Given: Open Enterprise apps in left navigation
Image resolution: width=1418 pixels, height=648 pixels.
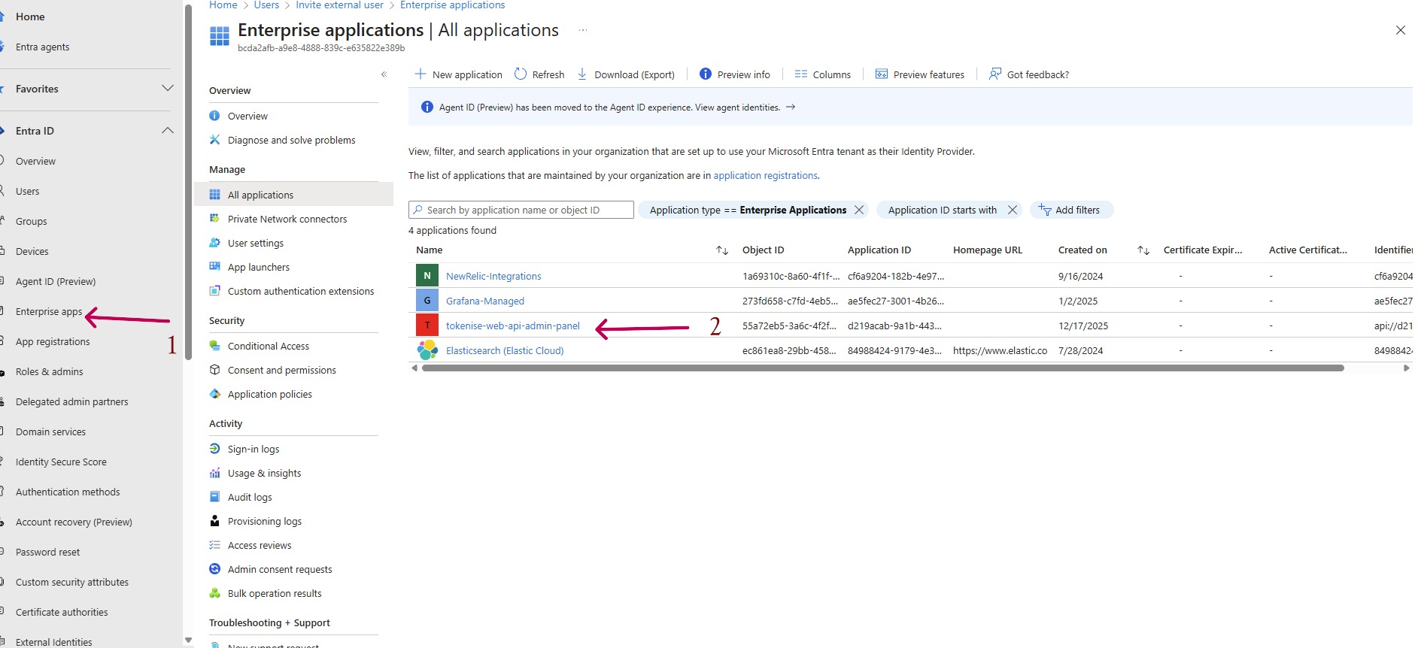Looking at the screenshot, I should click(x=49, y=311).
